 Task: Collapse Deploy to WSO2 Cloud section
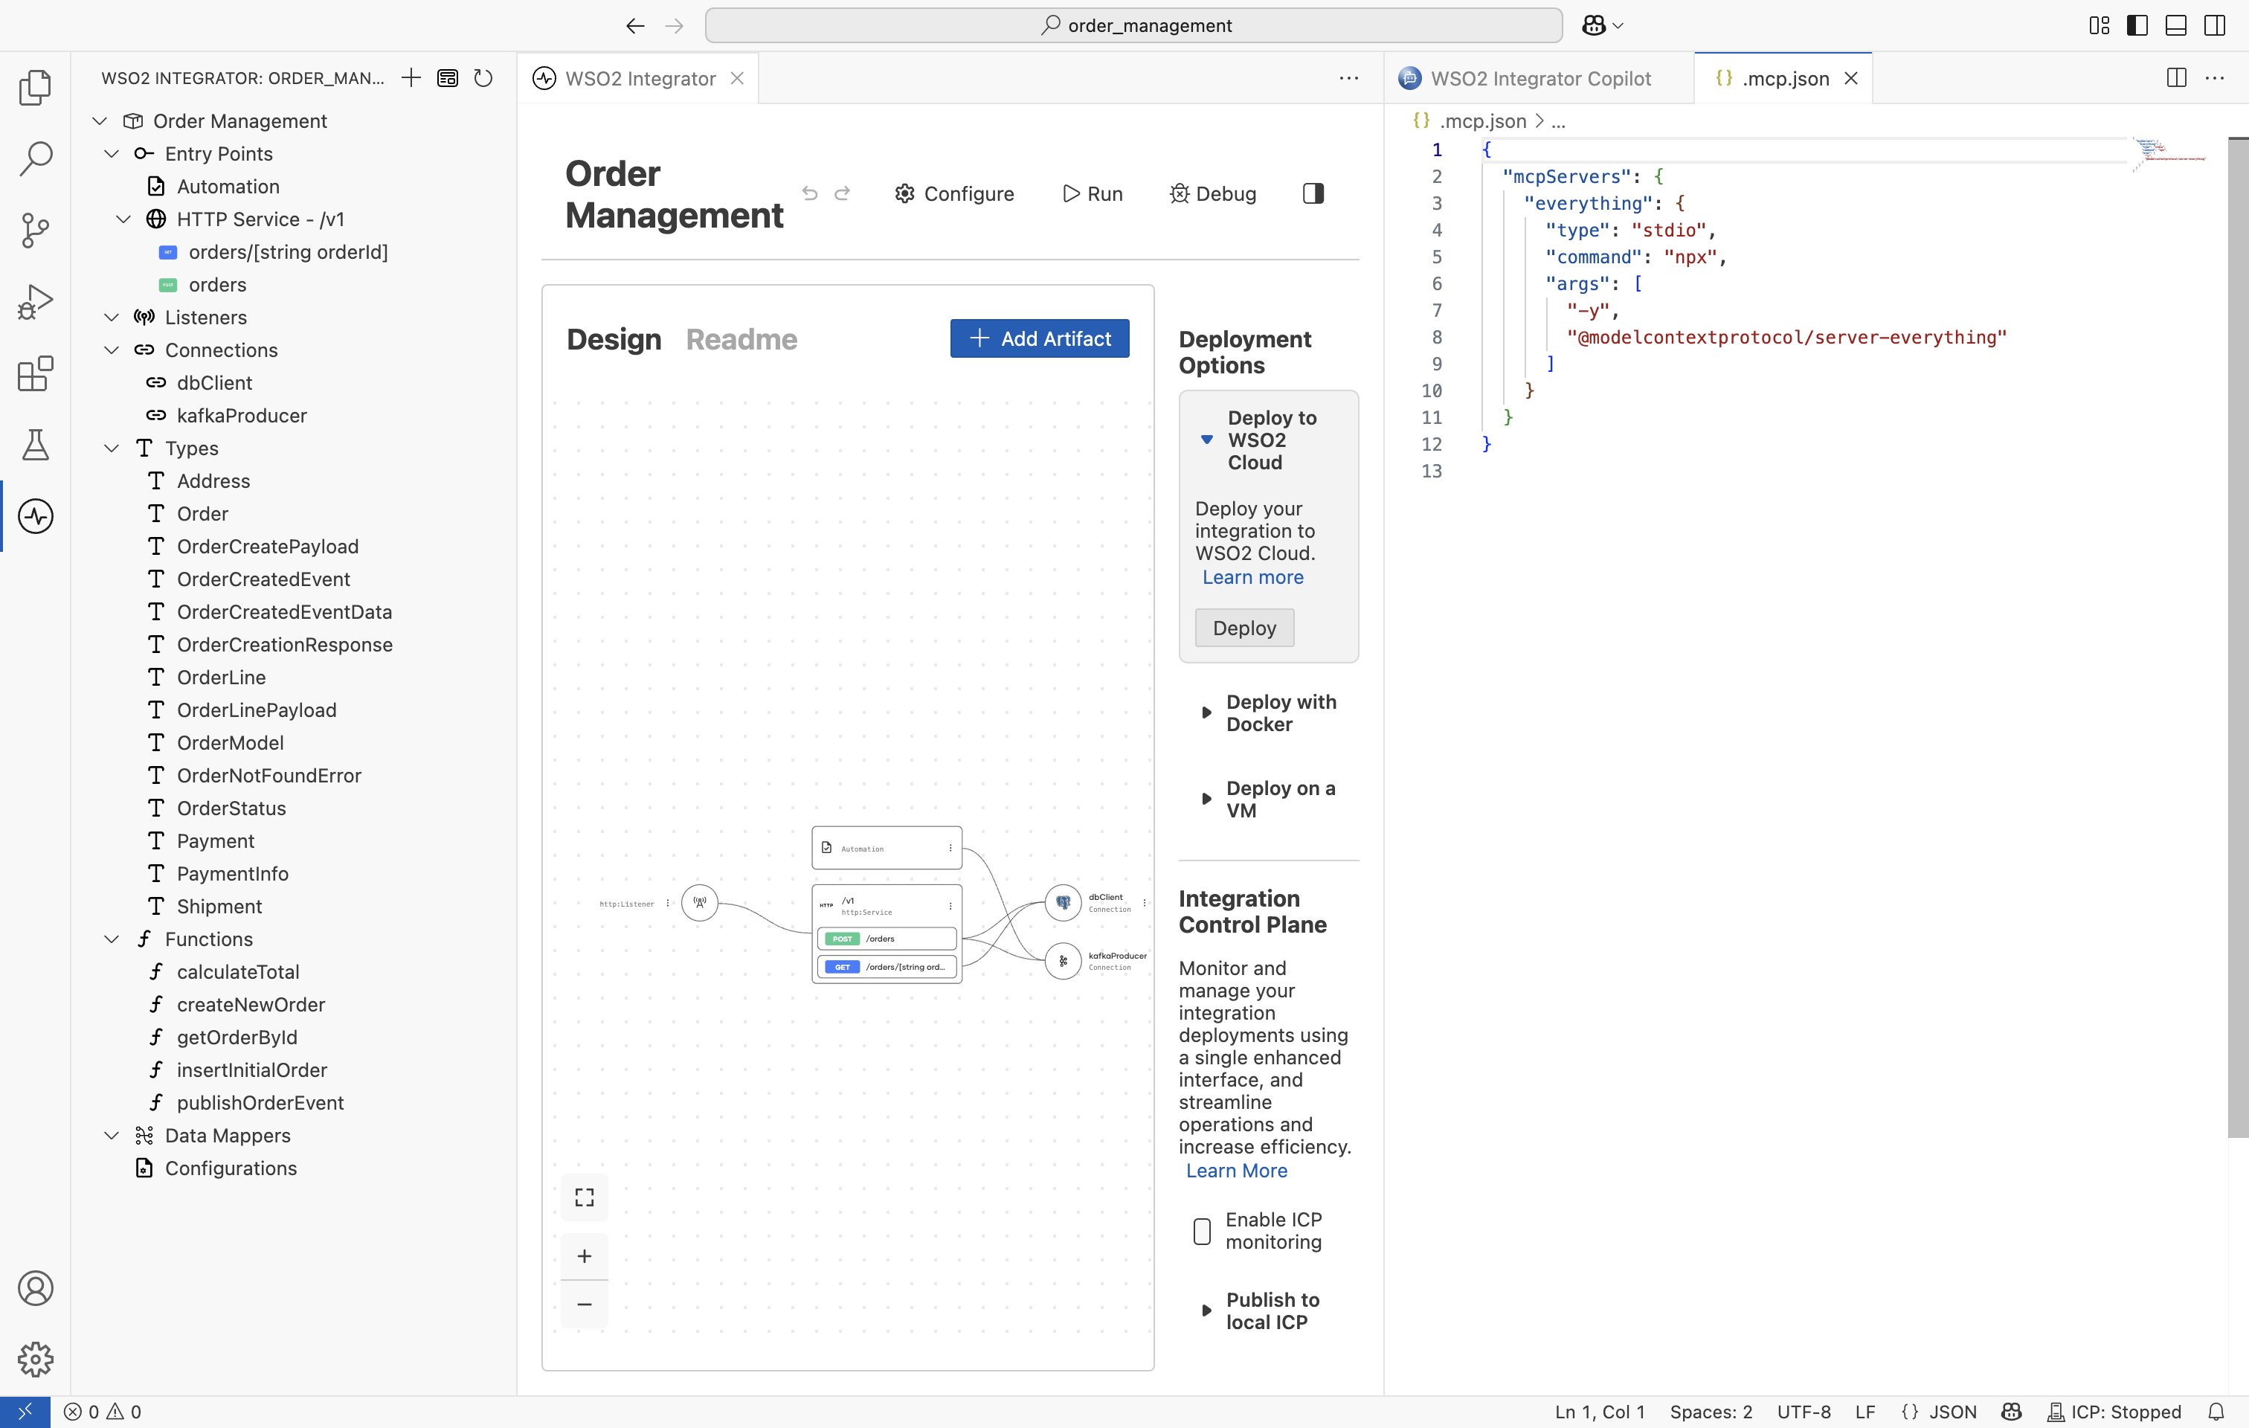1207,439
